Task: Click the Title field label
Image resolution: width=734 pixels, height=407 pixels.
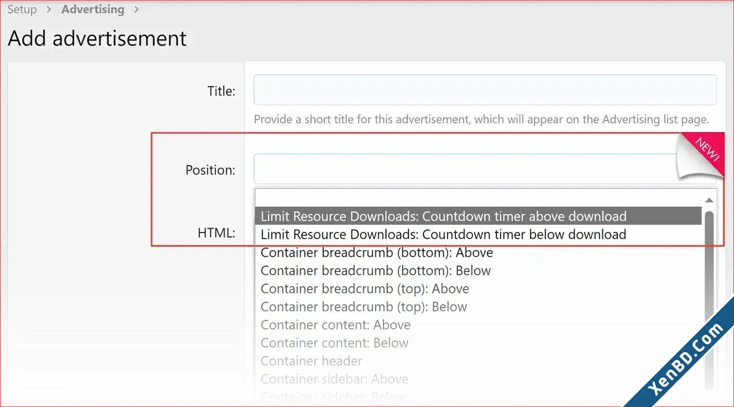Action: [221, 91]
